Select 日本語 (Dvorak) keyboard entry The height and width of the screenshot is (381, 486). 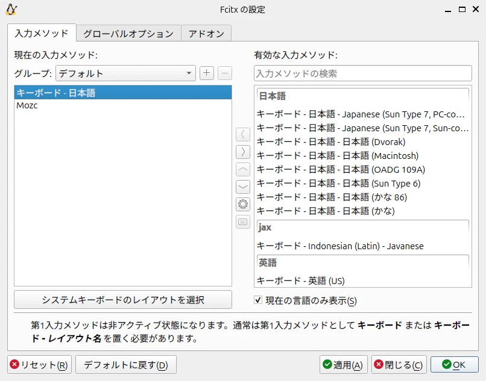tap(362, 142)
